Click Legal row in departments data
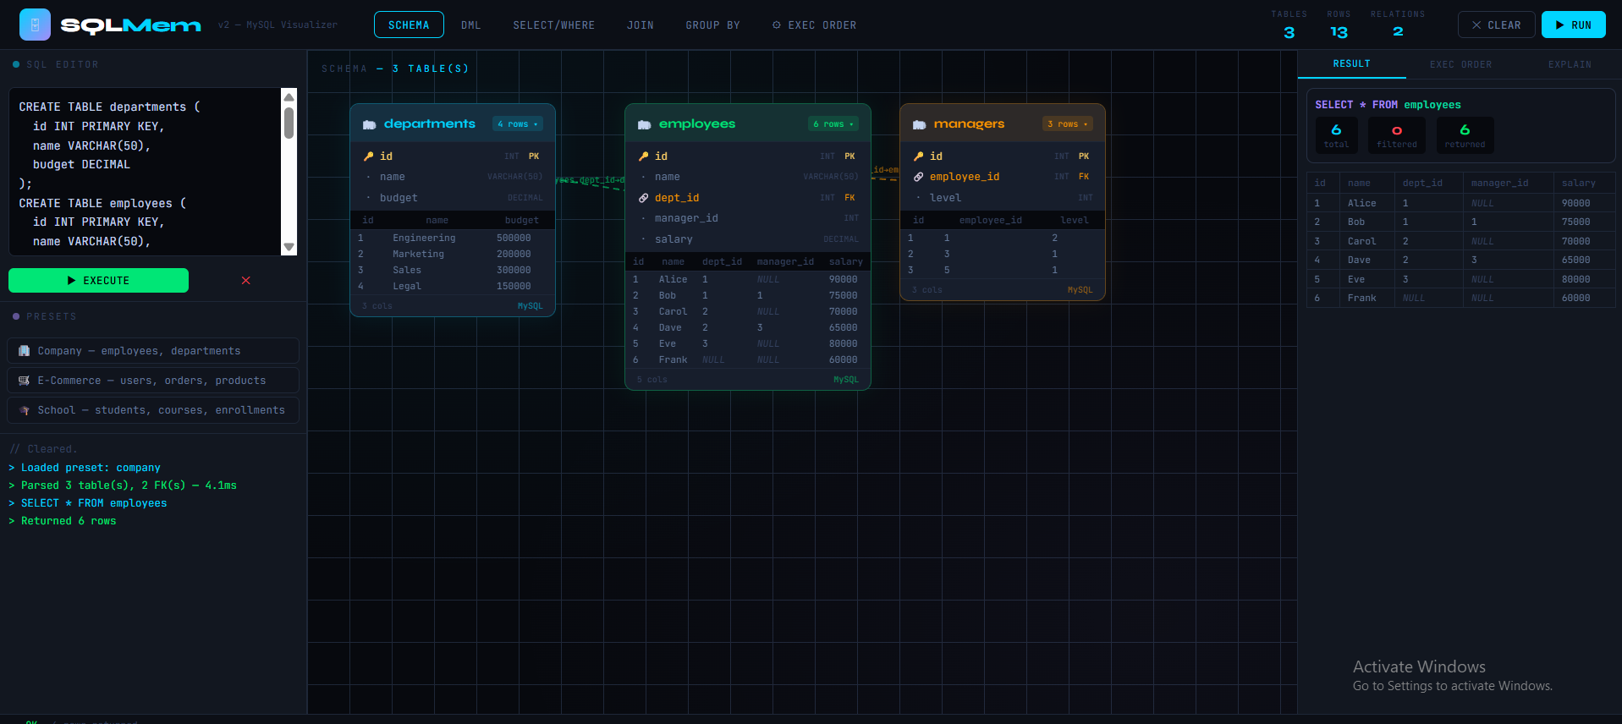The width and height of the screenshot is (1622, 724). tap(453, 287)
